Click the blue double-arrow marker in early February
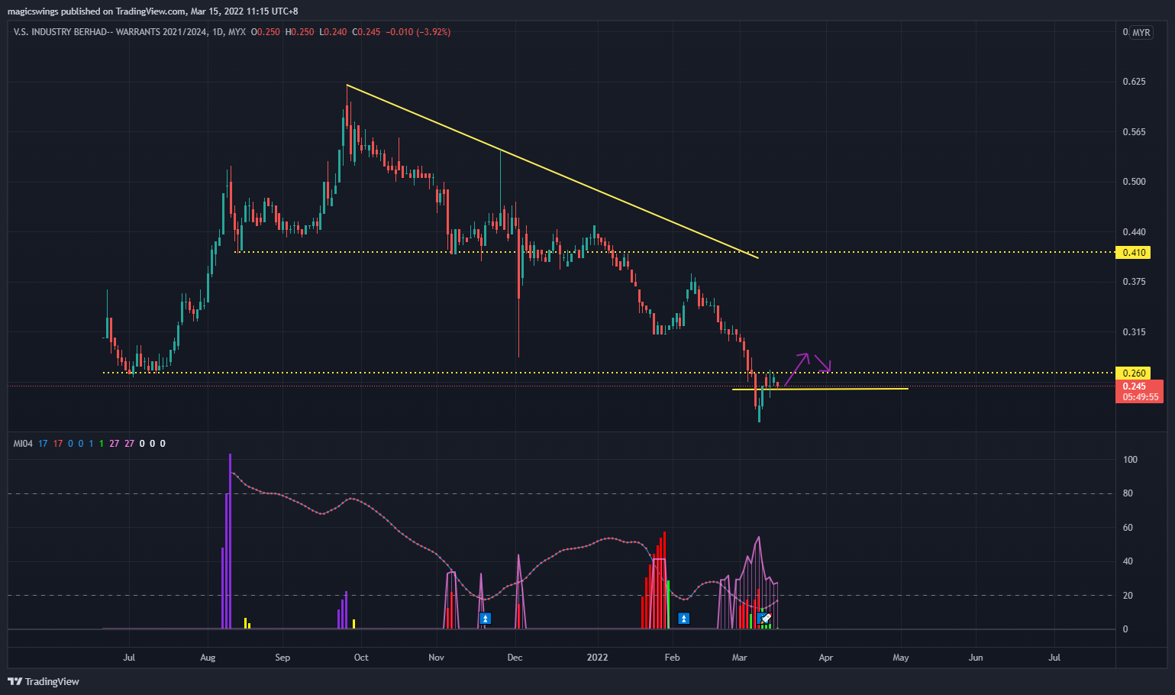This screenshot has height=695, width=1175. click(684, 619)
